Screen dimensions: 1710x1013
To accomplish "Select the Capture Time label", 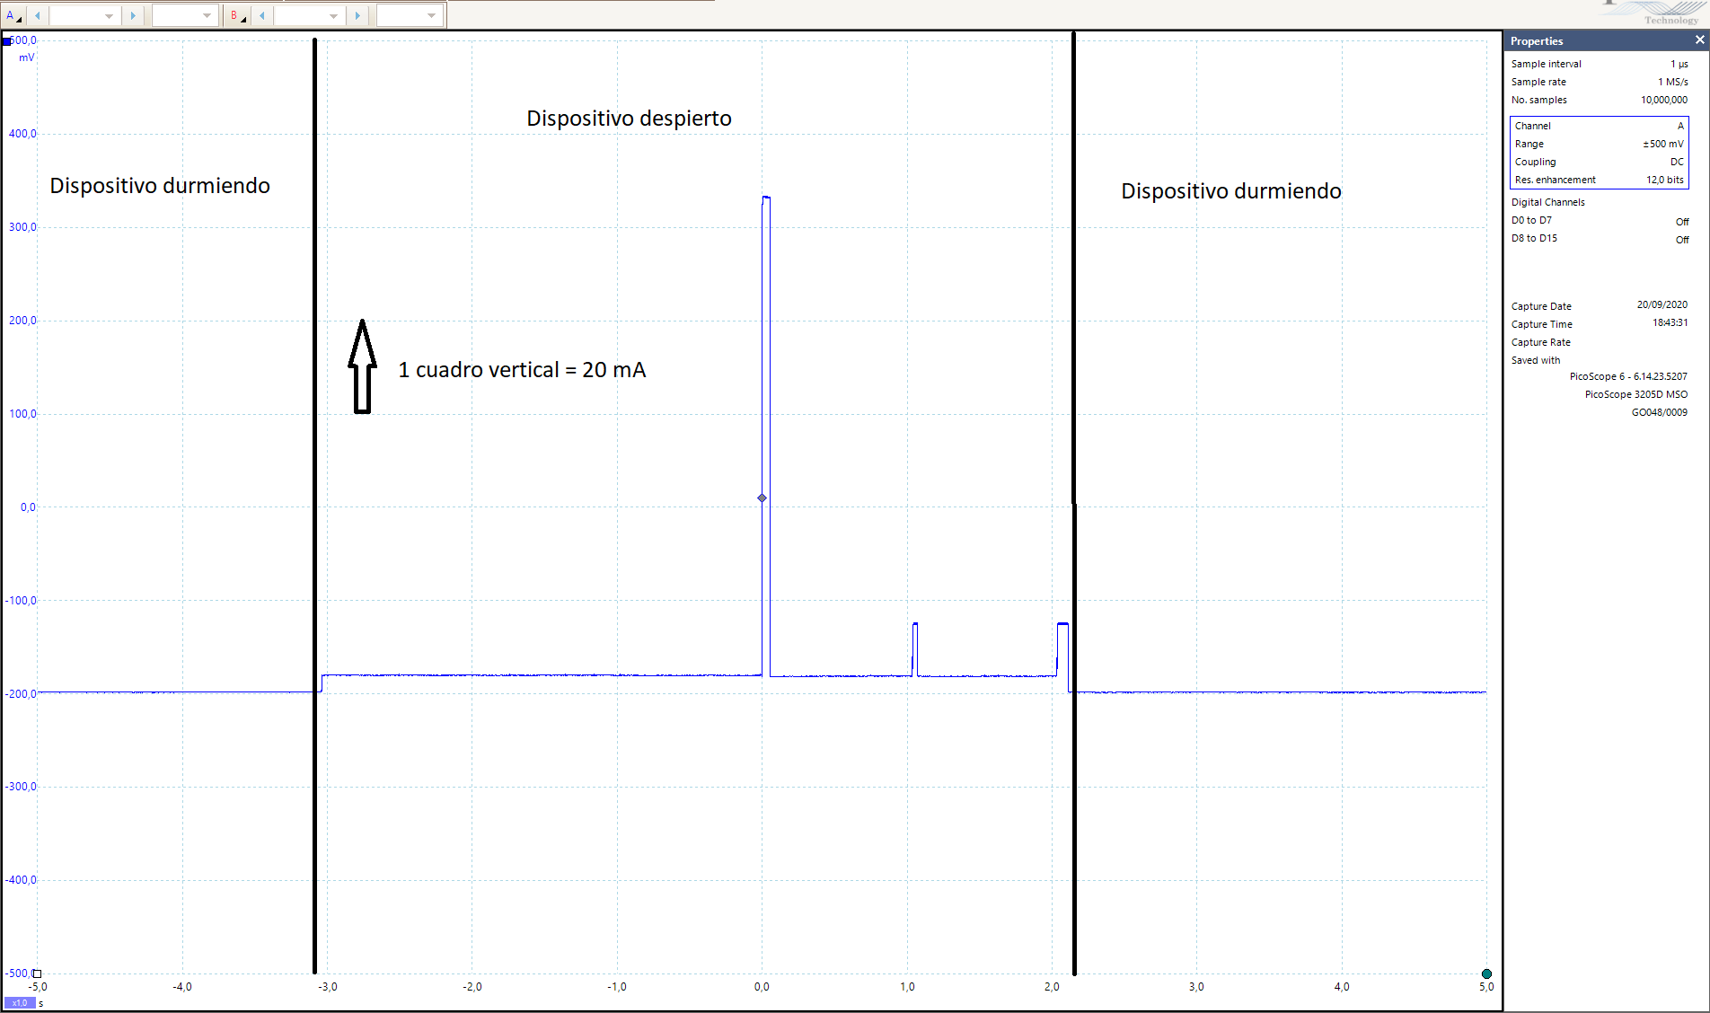I will pyautogui.click(x=1541, y=324).
